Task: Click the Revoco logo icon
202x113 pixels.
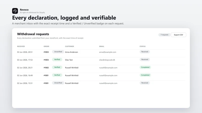Action: tap(15, 11)
